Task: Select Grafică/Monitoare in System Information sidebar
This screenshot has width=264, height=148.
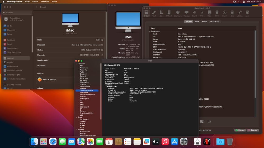Action: [x=87, y=90]
